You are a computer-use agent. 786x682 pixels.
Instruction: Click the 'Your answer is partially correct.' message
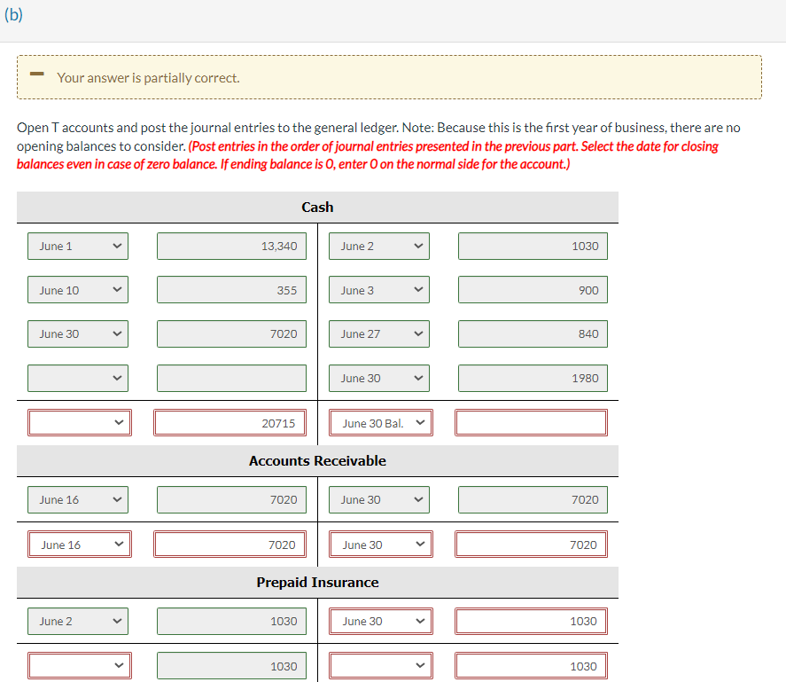[x=148, y=78]
